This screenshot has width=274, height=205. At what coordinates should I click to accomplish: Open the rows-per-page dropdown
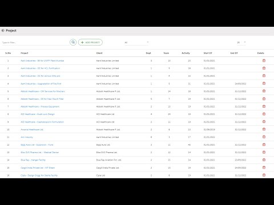[x=241, y=42]
